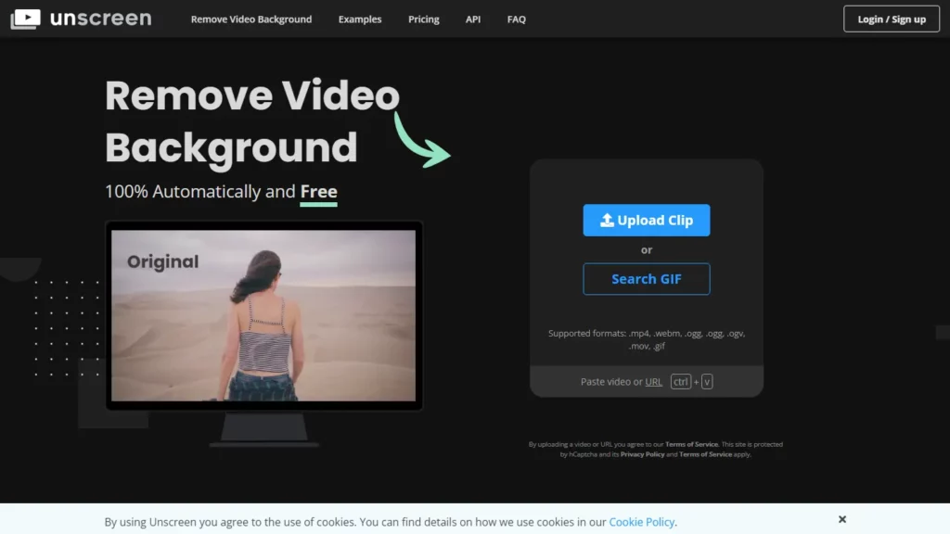Click the "v" key badge in paste bar
The height and width of the screenshot is (534, 950).
pos(707,381)
